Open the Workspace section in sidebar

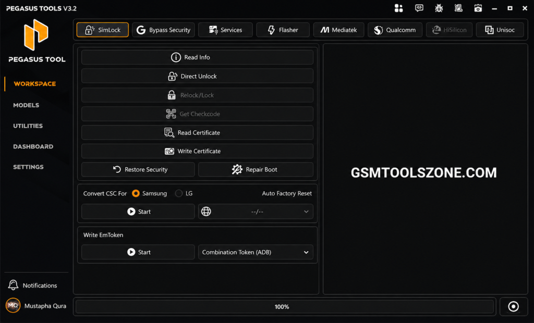tap(34, 84)
